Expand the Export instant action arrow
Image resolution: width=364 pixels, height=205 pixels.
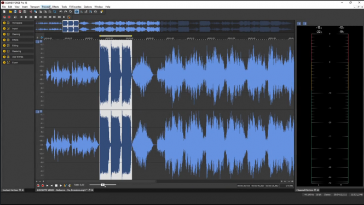pyautogui.click(x=4, y=62)
